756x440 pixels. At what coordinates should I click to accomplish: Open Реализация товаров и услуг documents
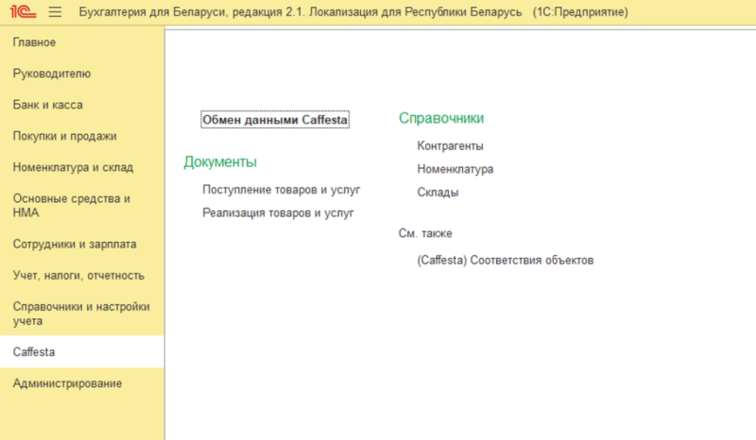(x=278, y=213)
